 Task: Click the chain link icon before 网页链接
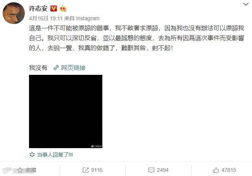pyautogui.click(x=56, y=68)
